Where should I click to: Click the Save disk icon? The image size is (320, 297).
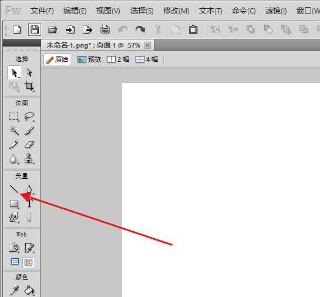tap(35, 29)
